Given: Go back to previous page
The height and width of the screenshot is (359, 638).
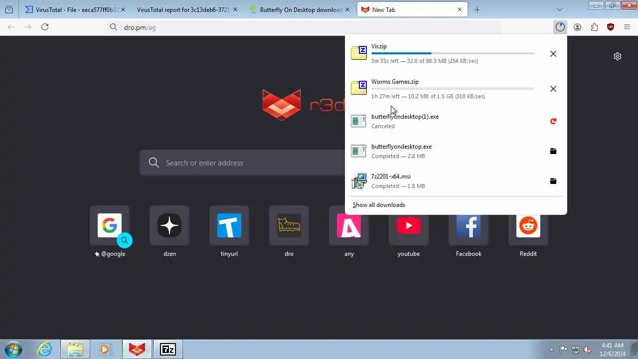Looking at the screenshot, I should point(11,27).
